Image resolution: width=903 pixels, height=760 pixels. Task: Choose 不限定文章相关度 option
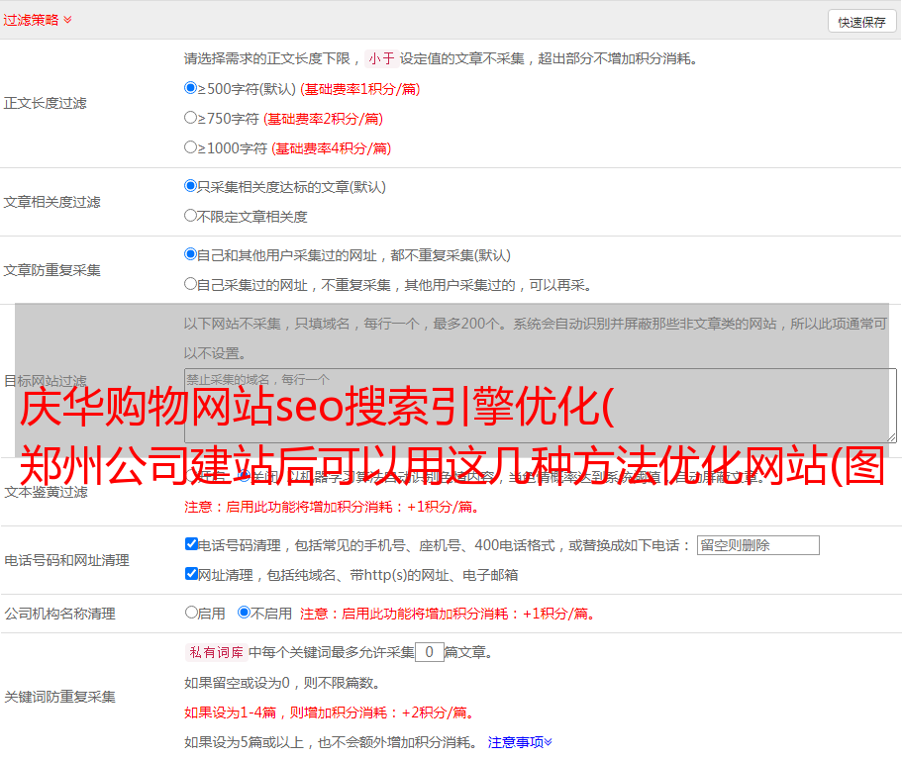[191, 216]
